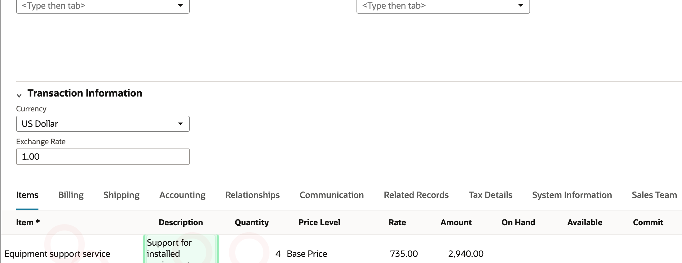
Task: Switch to the Billing tab
Action: [x=71, y=195]
